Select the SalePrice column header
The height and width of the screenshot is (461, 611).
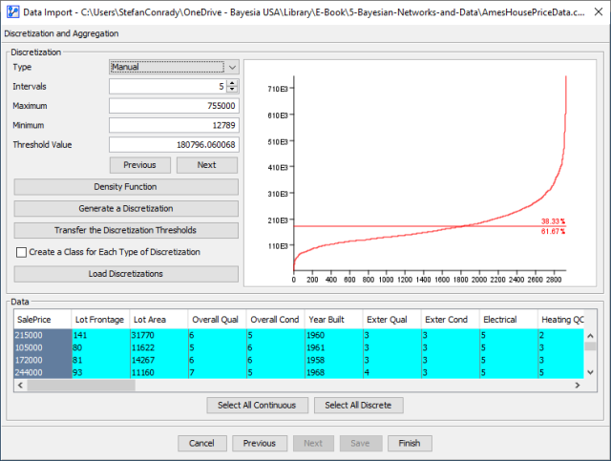point(42,320)
